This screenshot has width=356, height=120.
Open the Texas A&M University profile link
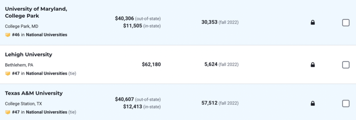pyautogui.click(x=34, y=93)
